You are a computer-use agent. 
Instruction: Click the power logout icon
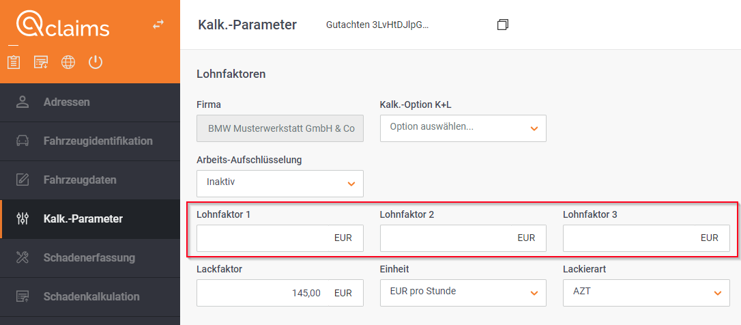pyautogui.click(x=96, y=62)
